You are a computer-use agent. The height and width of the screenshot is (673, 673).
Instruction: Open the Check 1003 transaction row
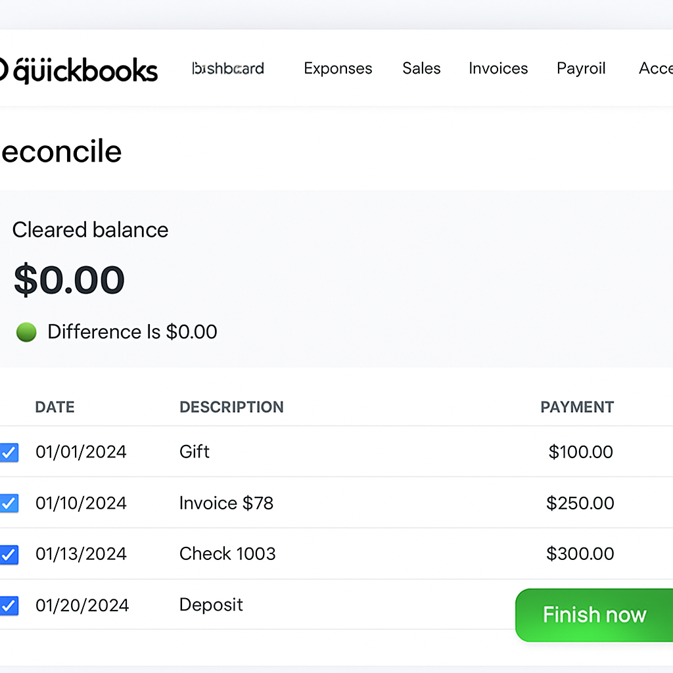tap(227, 553)
